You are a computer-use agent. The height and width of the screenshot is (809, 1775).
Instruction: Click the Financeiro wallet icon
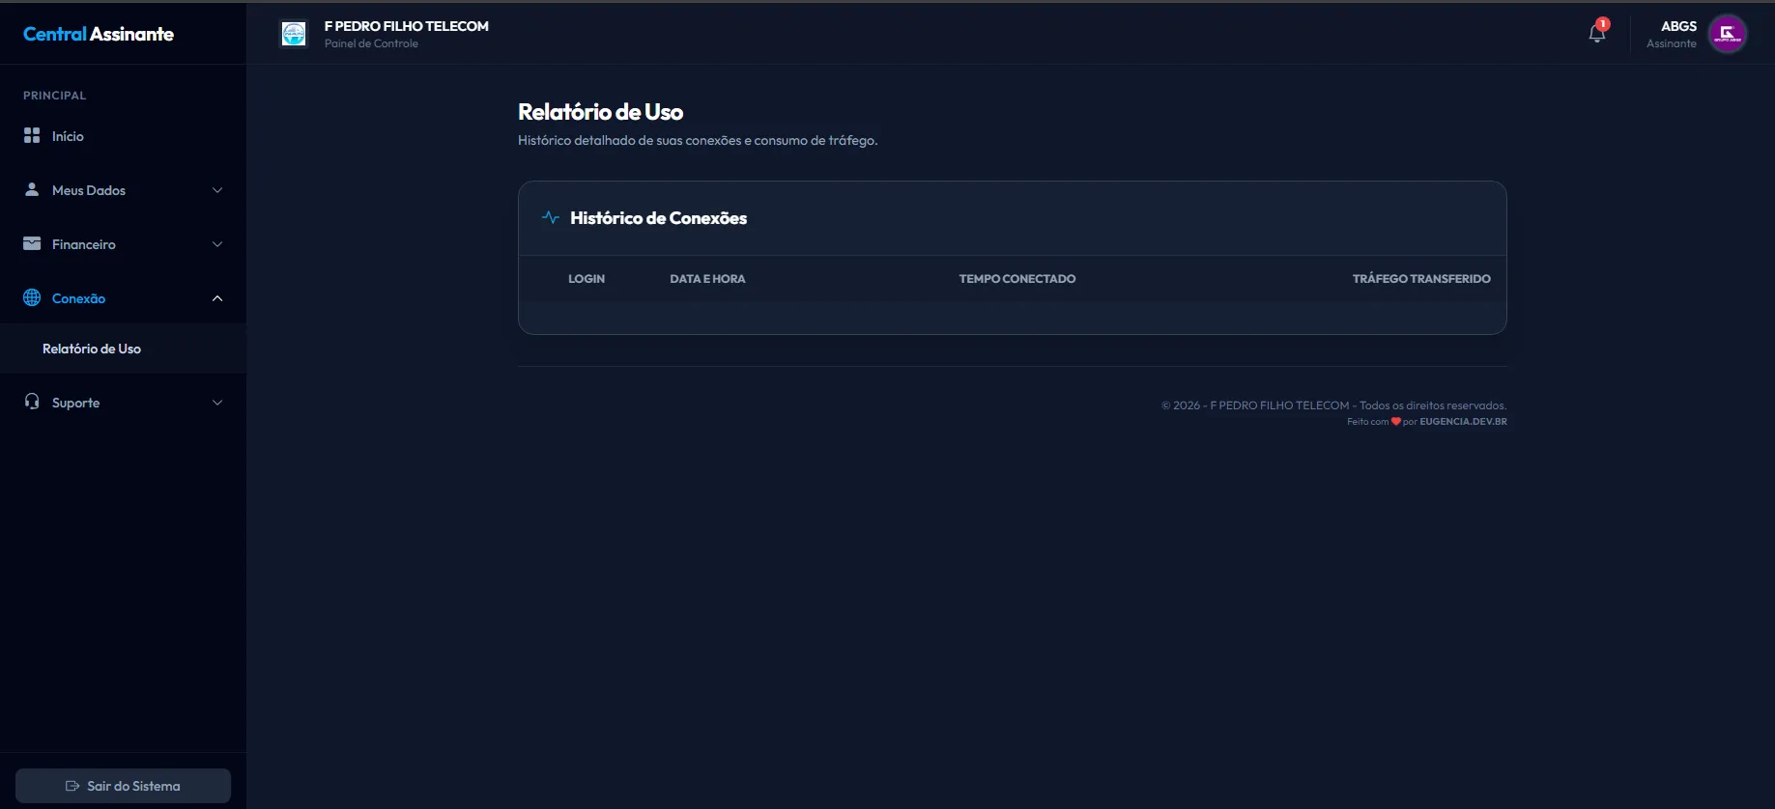pos(32,244)
